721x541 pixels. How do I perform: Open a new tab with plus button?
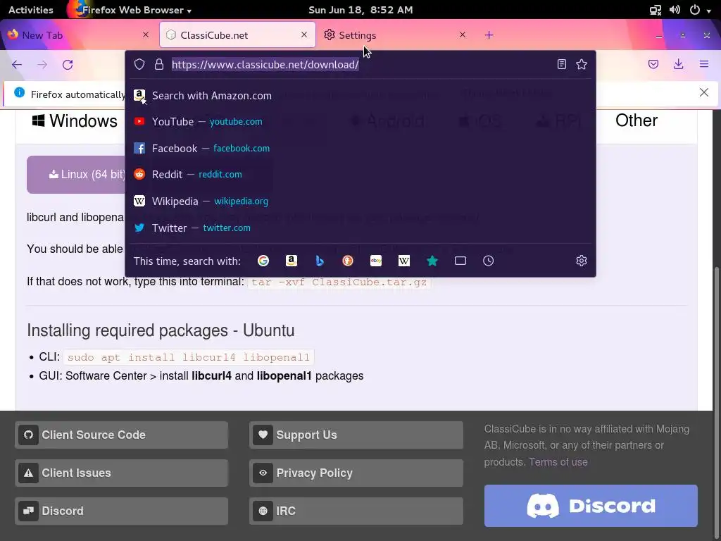click(x=489, y=35)
